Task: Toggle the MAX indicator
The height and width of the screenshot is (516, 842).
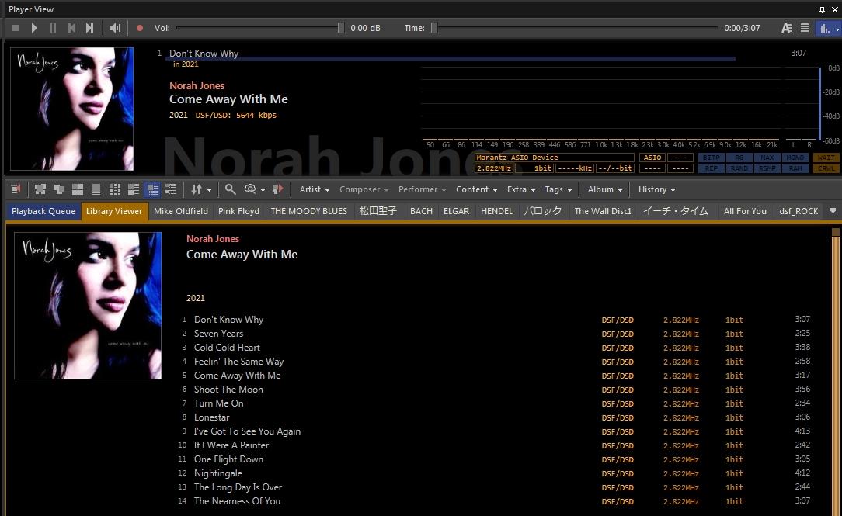Action: 767,158
